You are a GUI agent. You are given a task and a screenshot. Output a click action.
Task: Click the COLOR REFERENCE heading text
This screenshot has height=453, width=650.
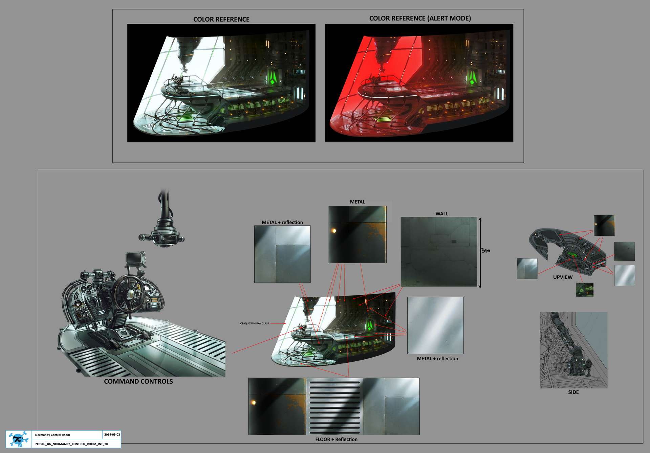(x=221, y=19)
